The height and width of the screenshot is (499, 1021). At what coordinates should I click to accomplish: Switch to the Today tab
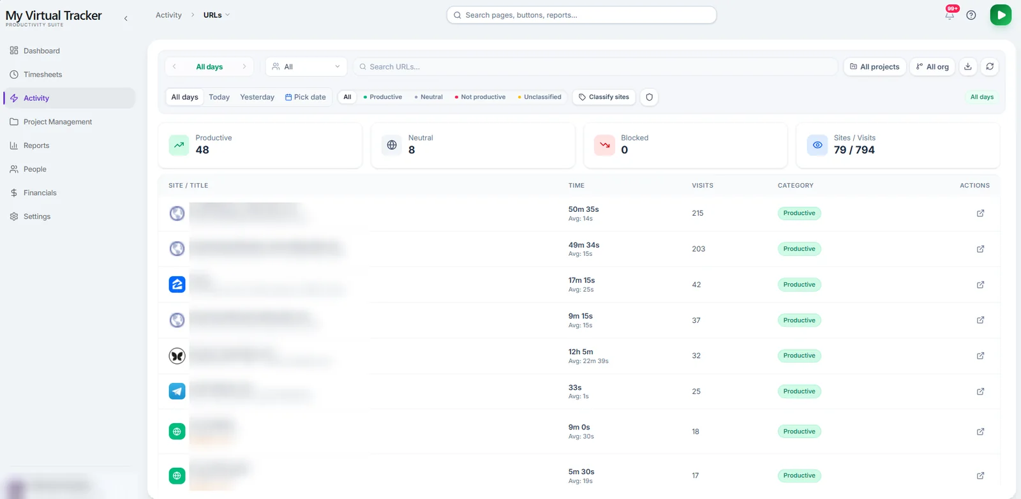point(219,97)
